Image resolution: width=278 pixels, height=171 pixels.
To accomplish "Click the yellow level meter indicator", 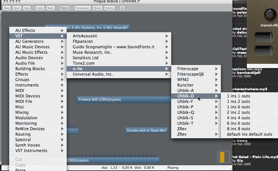I will (222, 157).
